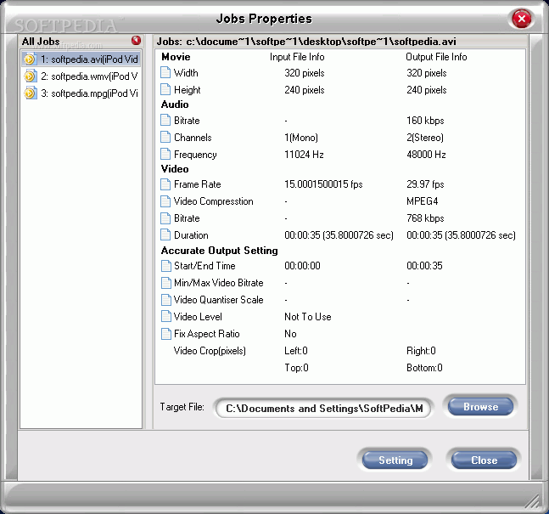Image resolution: width=549 pixels, height=514 pixels.
Task: Click the Close button
Action: (x=484, y=460)
